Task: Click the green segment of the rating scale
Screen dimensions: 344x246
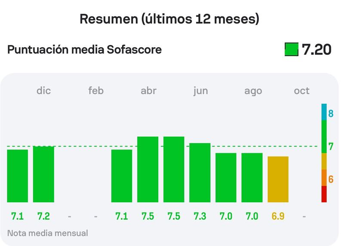Action: click(x=324, y=137)
